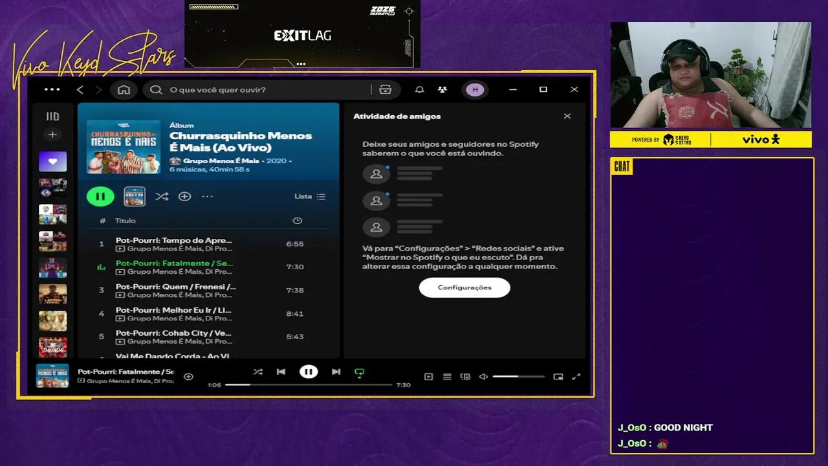Toggle the Now Playing view icon
The image size is (828, 466).
pyautogui.click(x=428, y=377)
